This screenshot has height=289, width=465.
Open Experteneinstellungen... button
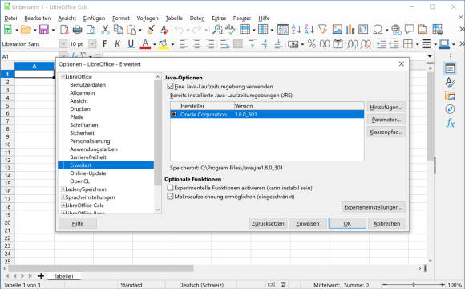374,207
